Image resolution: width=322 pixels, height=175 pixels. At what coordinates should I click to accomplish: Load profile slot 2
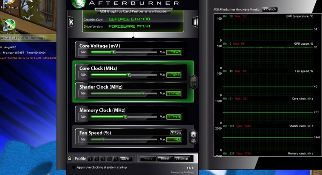pos(97,158)
